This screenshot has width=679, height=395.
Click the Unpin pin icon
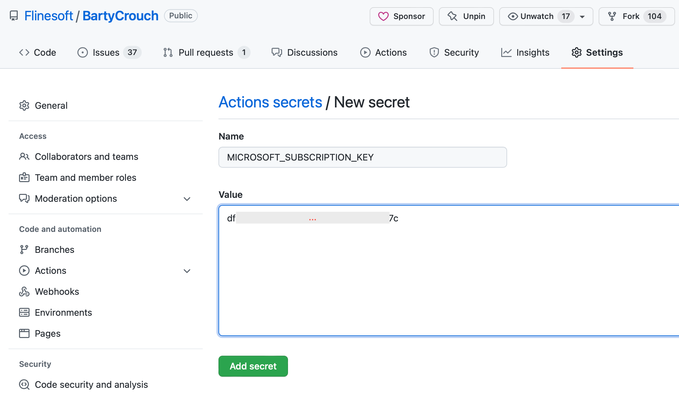[453, 16]
